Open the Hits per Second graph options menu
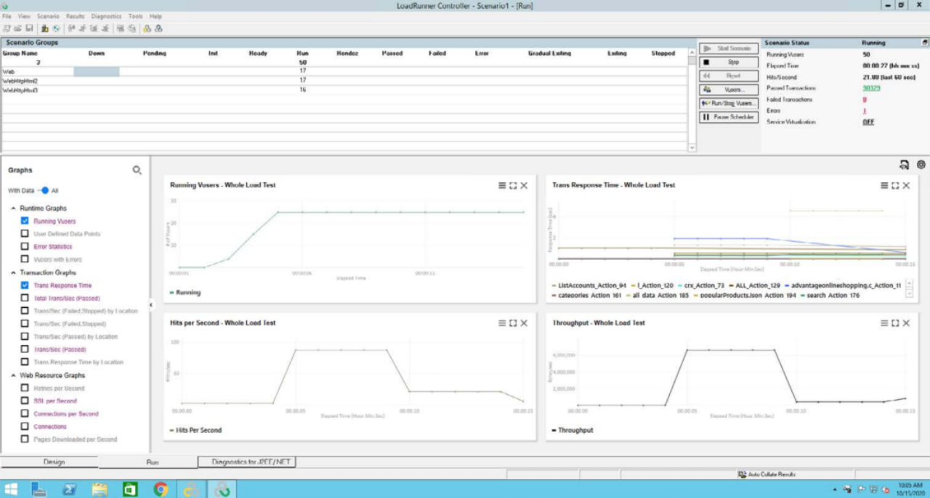Viewport: 930px width, 498px height. pyautogui.click(x=501, y=323)
